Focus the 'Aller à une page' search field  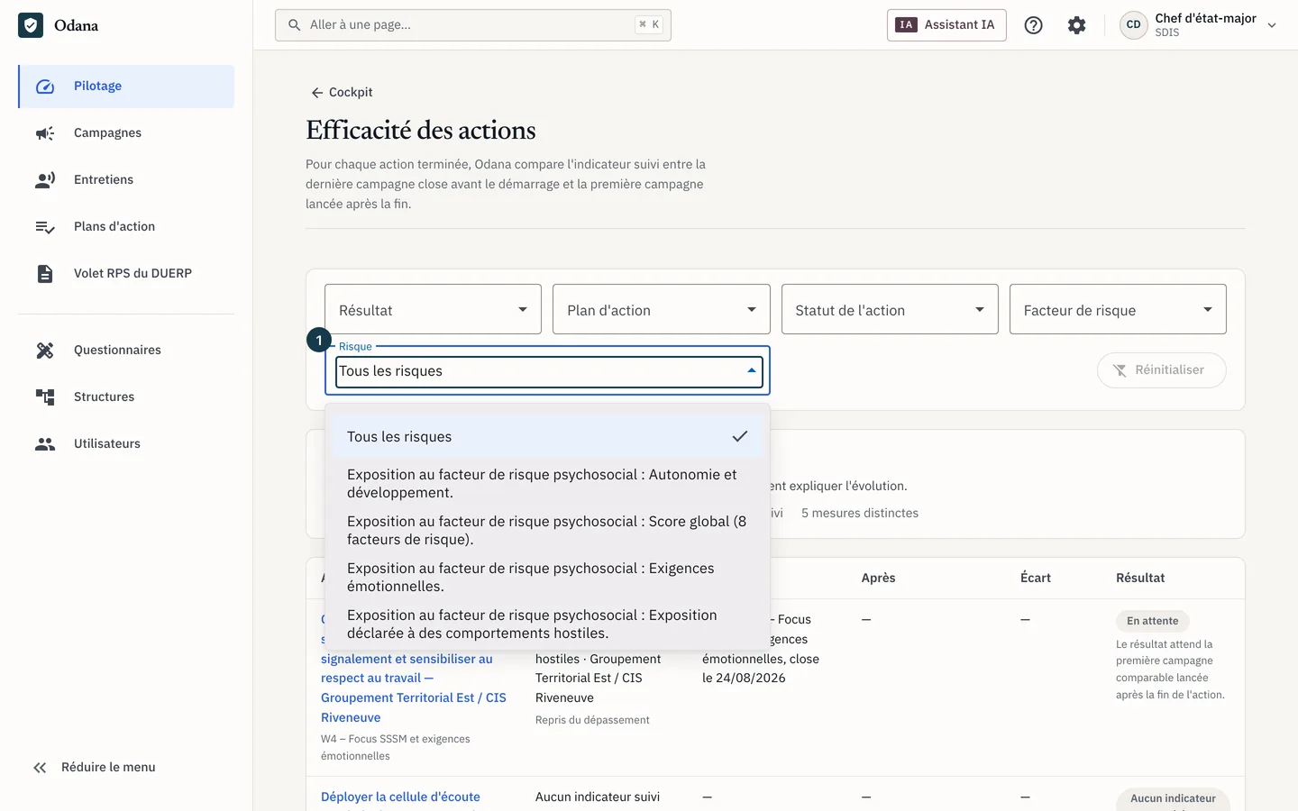[x=473, y=25]
